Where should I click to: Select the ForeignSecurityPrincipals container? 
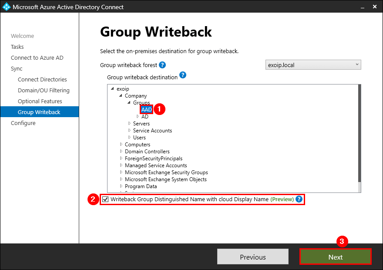pyautogui.click(x=154, y=159)
